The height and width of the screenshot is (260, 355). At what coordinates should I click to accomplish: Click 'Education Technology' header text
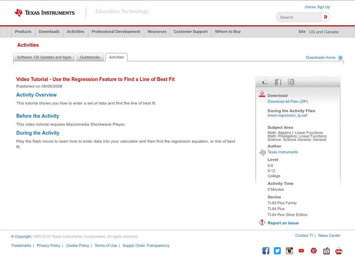click(122, 11)
